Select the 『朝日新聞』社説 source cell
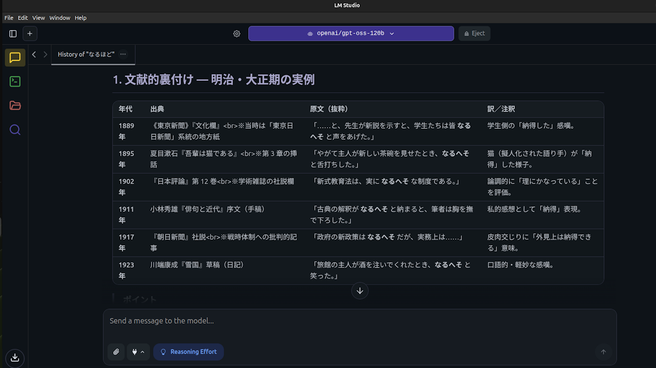The height and width of the screenshot is (368, 656). point(225,243)
